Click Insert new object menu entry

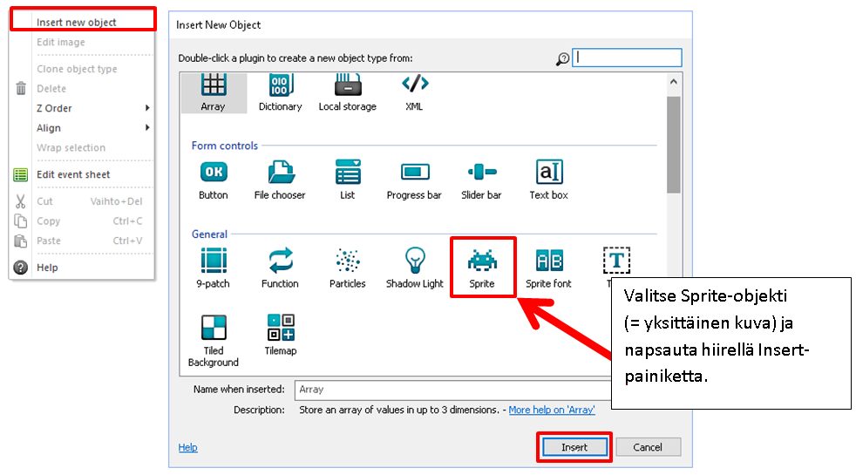(x=77, y=22)
